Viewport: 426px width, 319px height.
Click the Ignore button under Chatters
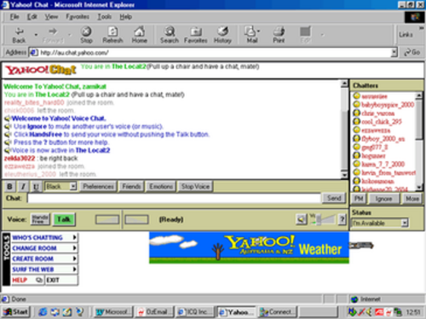pyautogui.click(x=383, y=199)
